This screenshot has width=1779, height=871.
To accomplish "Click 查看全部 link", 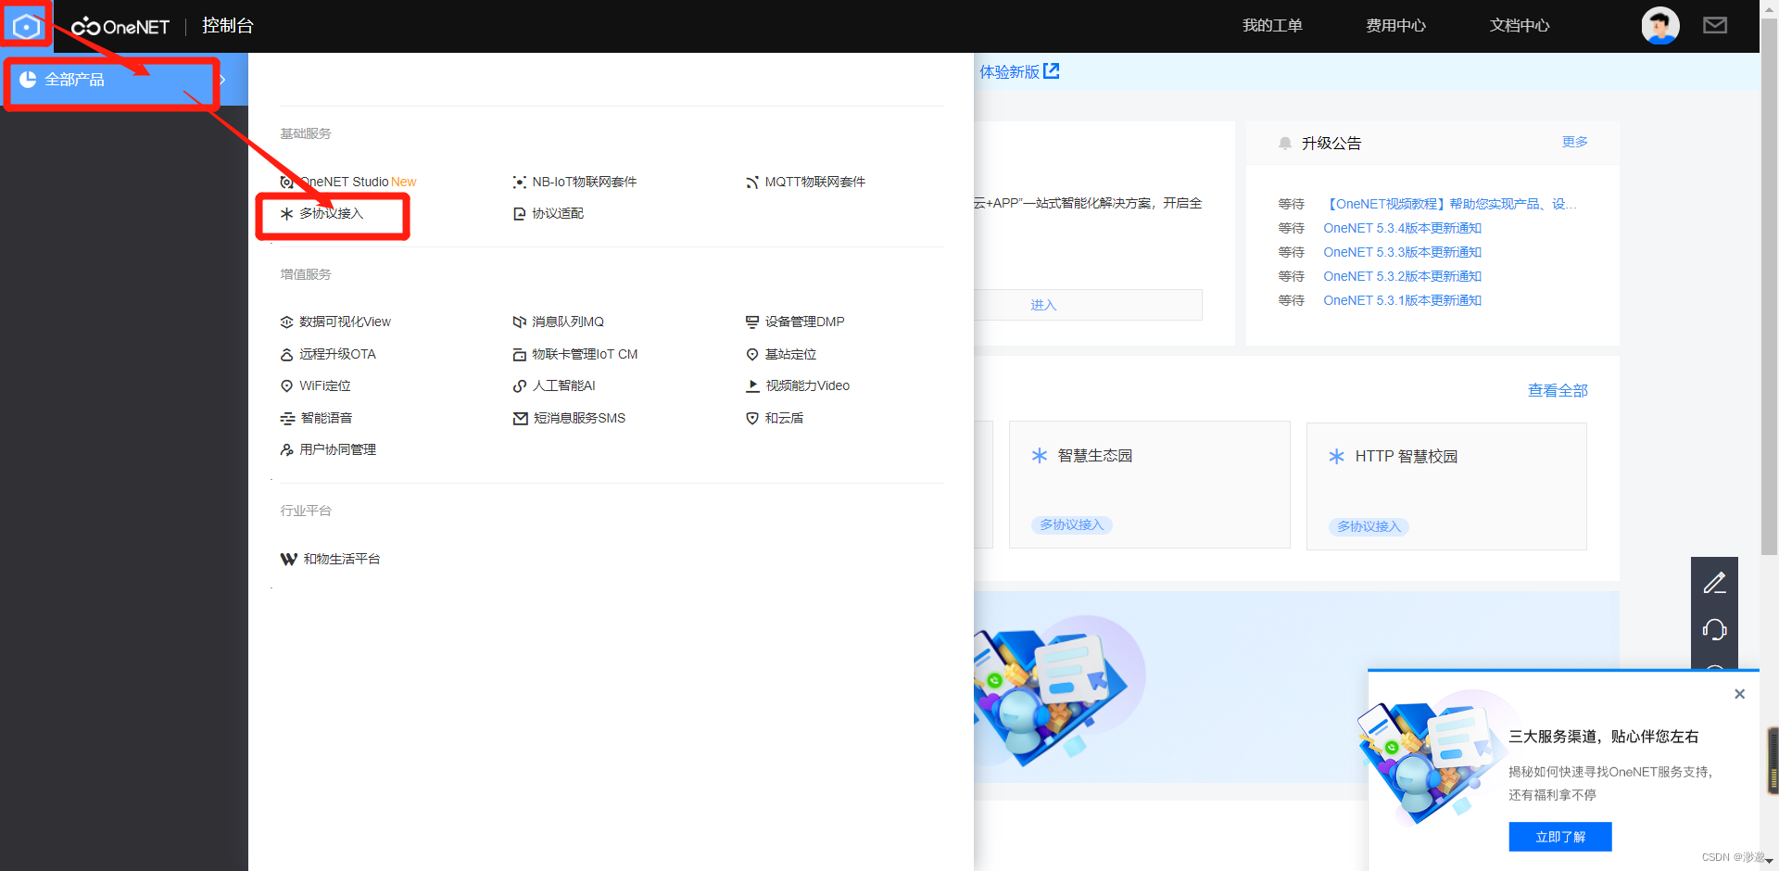I will (1558, 391).
